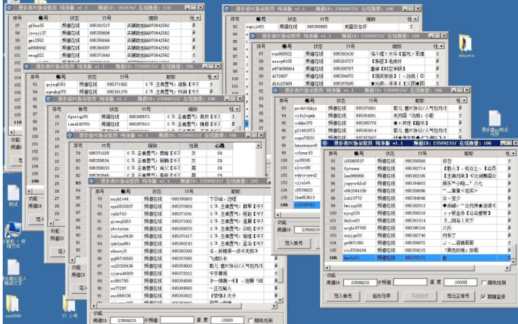Viewport: 518px width, 324px height.
Task: Tick 随机性别 checkbox in the active window
Action: [483, 283]
